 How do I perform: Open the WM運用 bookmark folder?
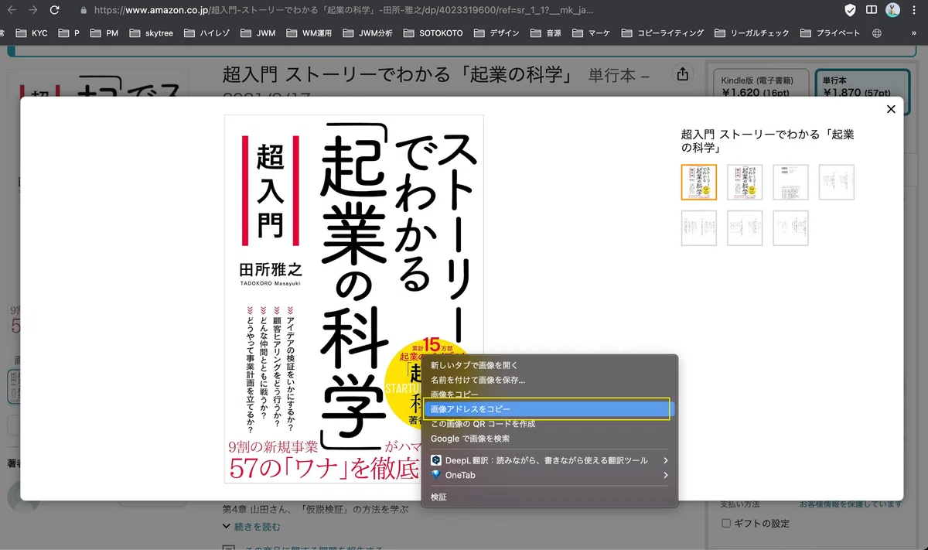click(x=309, y=33)
